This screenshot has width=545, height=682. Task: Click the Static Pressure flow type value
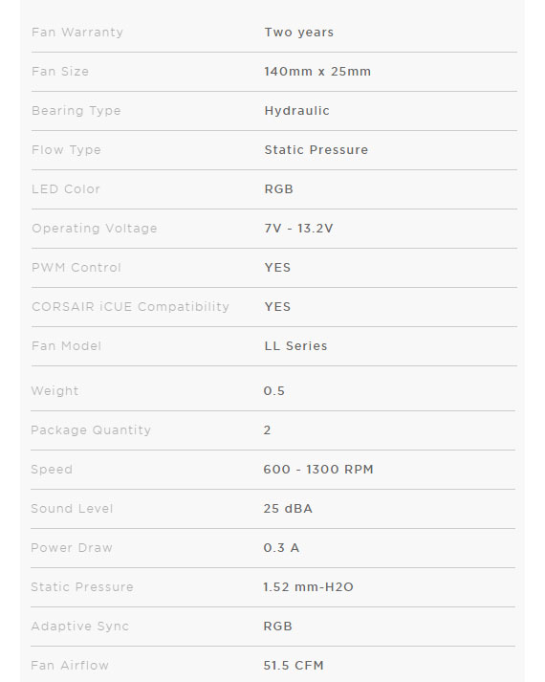(316, 150)
